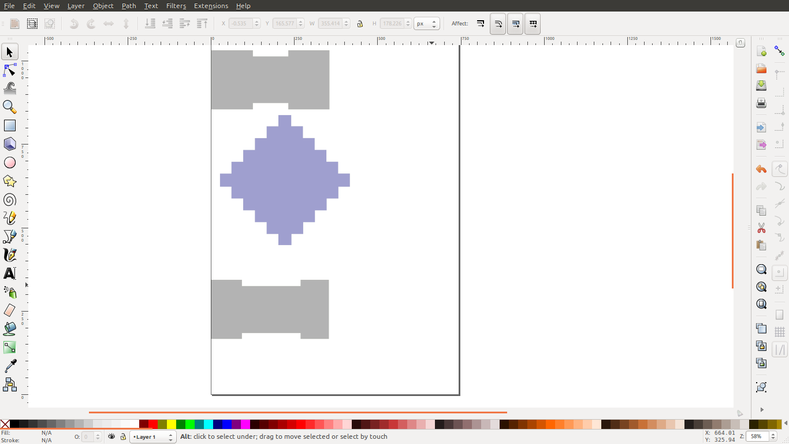
Task: Toggle enable snapping in the snap bar
Action: tap(780, 51)
